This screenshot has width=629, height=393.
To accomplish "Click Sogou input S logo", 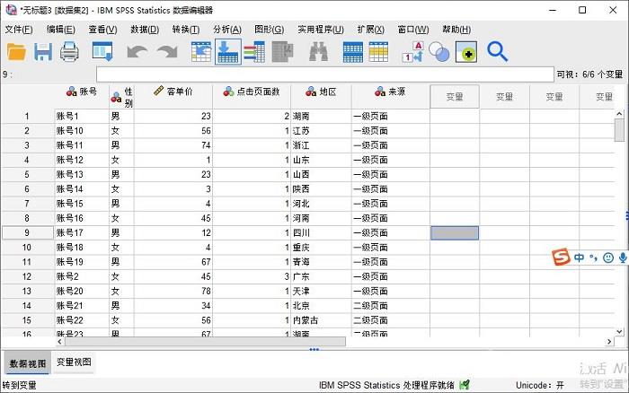I will point(561,258).
